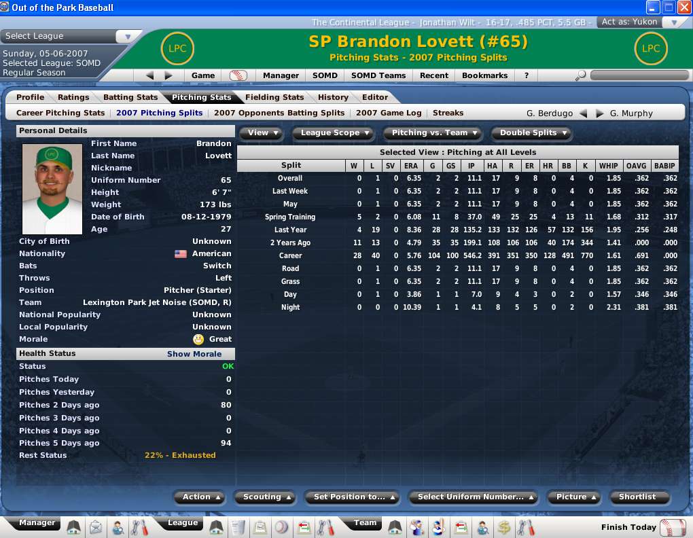This screenshot has width=693, height=538.
Task: Go to previous player G. Berdugo arrow
Action: pos(584,113)
